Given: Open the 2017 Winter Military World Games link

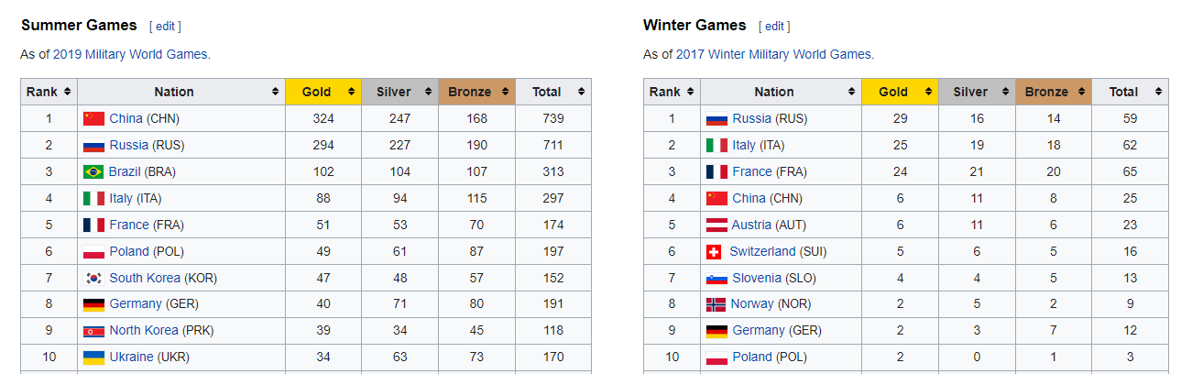Looking at the screenshot, I should tap(773, 54).
